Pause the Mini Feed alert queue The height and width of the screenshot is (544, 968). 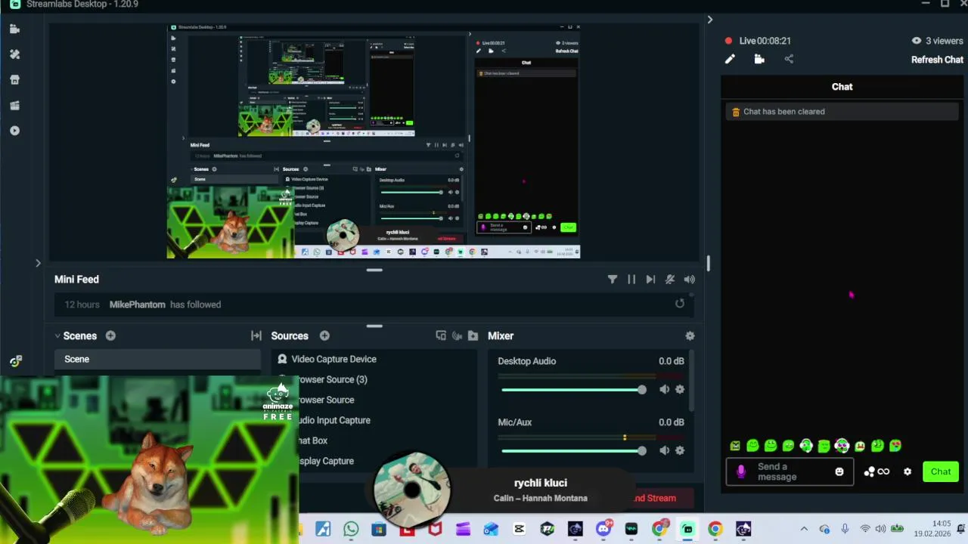click(x=631, y=280)
